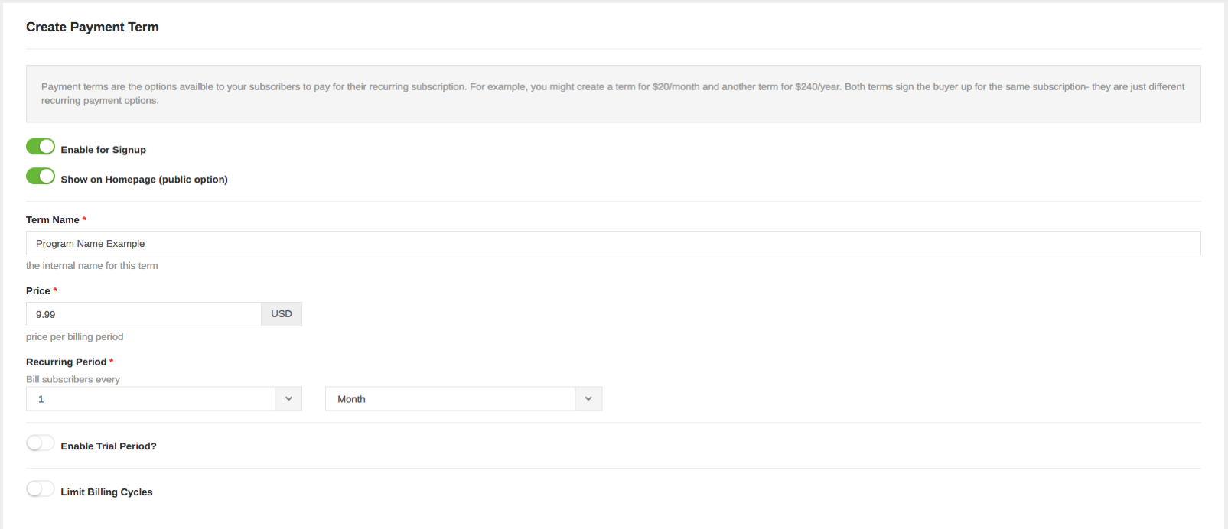Screen dimensions: 1228x529
Task: Click the USD currency addon
Action: pyautogui.click(x=282, y=314)
